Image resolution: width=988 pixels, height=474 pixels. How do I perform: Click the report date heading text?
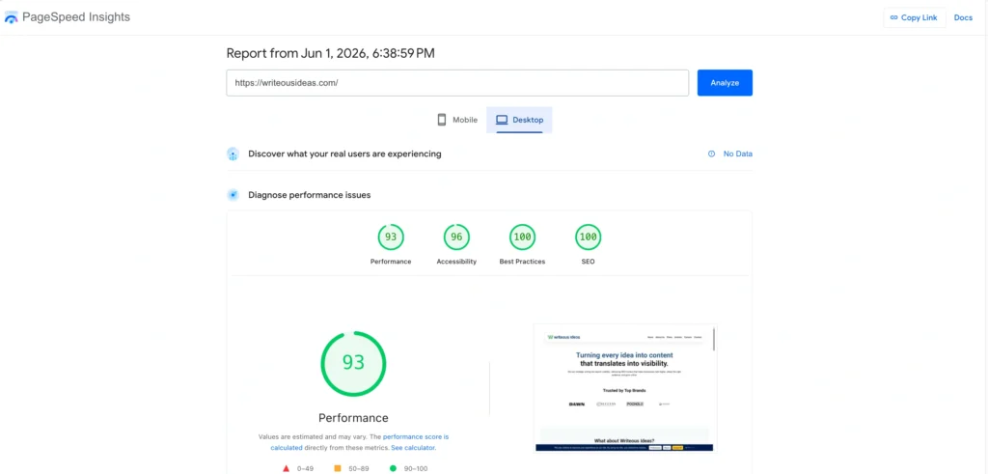coord(330,53)
